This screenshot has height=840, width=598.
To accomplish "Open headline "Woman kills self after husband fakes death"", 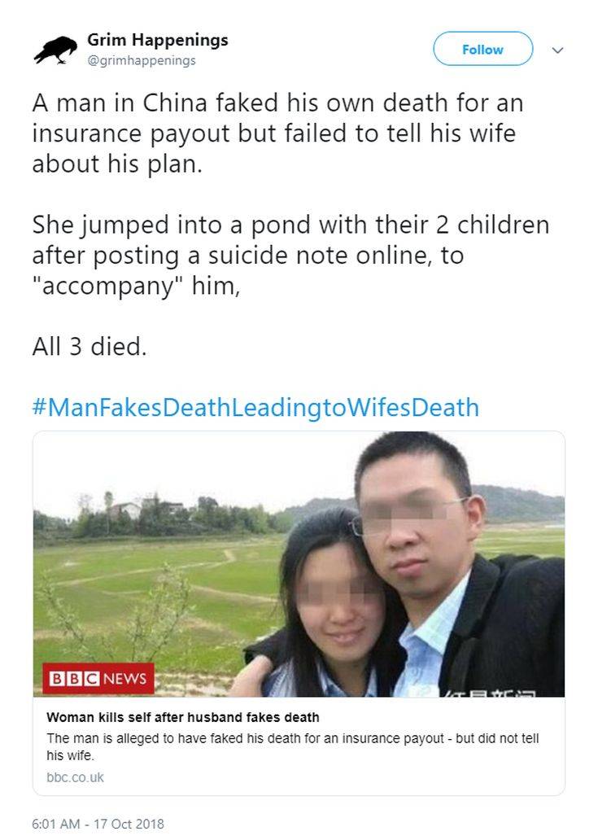I will (182, 717).
